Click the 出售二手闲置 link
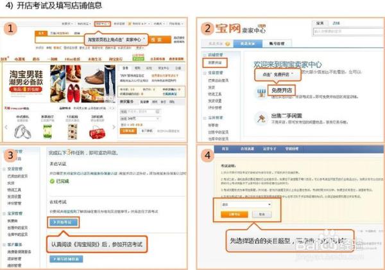This screenshot has width=385, height=270. click(286, 116)
